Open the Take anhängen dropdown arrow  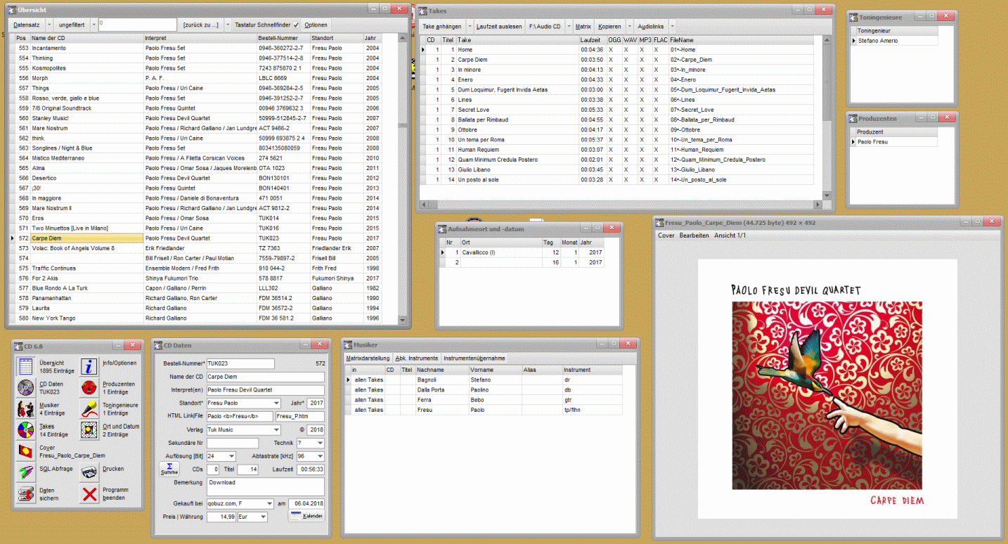(x=469, y=26)
